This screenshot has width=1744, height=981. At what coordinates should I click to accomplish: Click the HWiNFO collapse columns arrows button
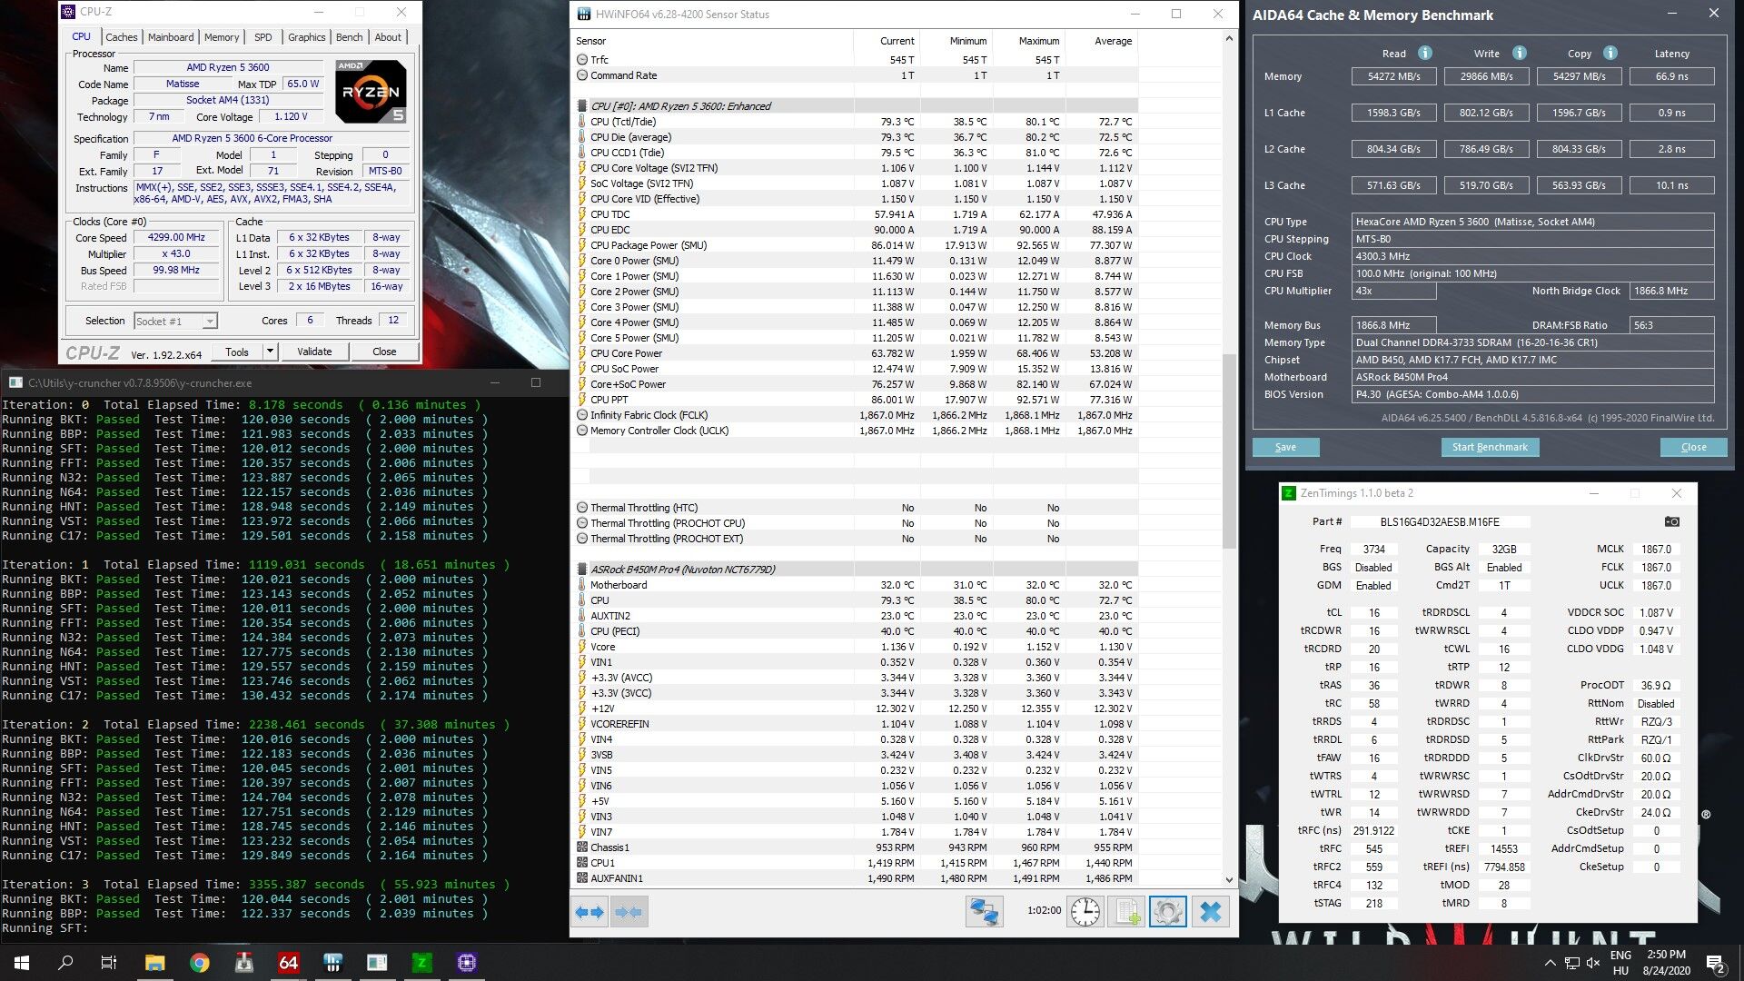coord(629,911)
